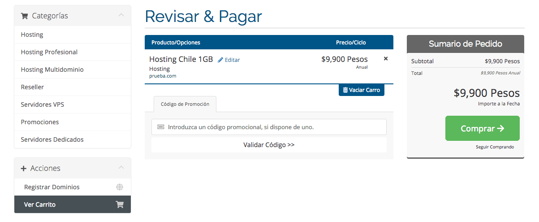539x222 pixels.
Task: Remove item with the X icon
Action: (x=386, y=59)
